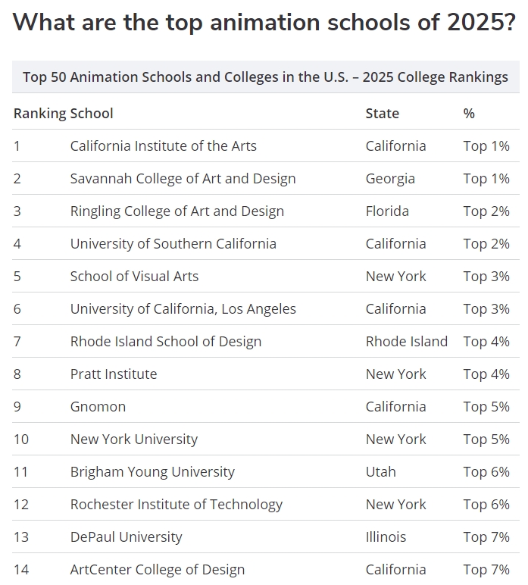
Task: Click University of California, Los Angeles
Action: (183, 309)
